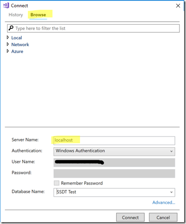This screenshot has width=186, height=224.
Task: Click the magnifier search icon
Action: pyautogui.click(x=11, y=28)
